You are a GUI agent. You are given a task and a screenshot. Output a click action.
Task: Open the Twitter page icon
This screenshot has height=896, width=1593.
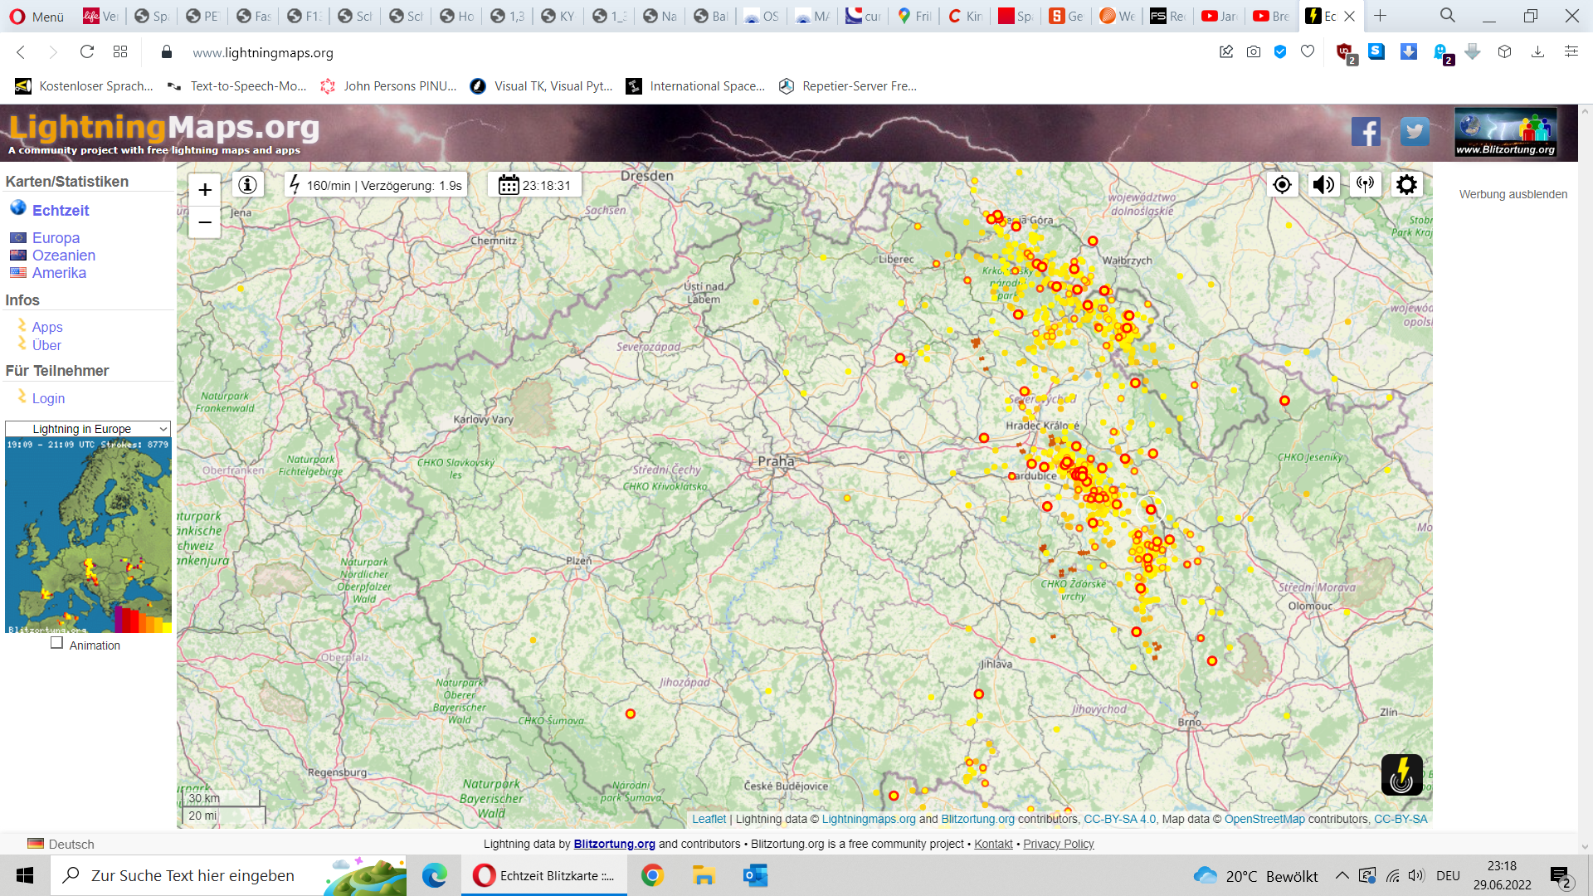click(x=1415, y=131)
